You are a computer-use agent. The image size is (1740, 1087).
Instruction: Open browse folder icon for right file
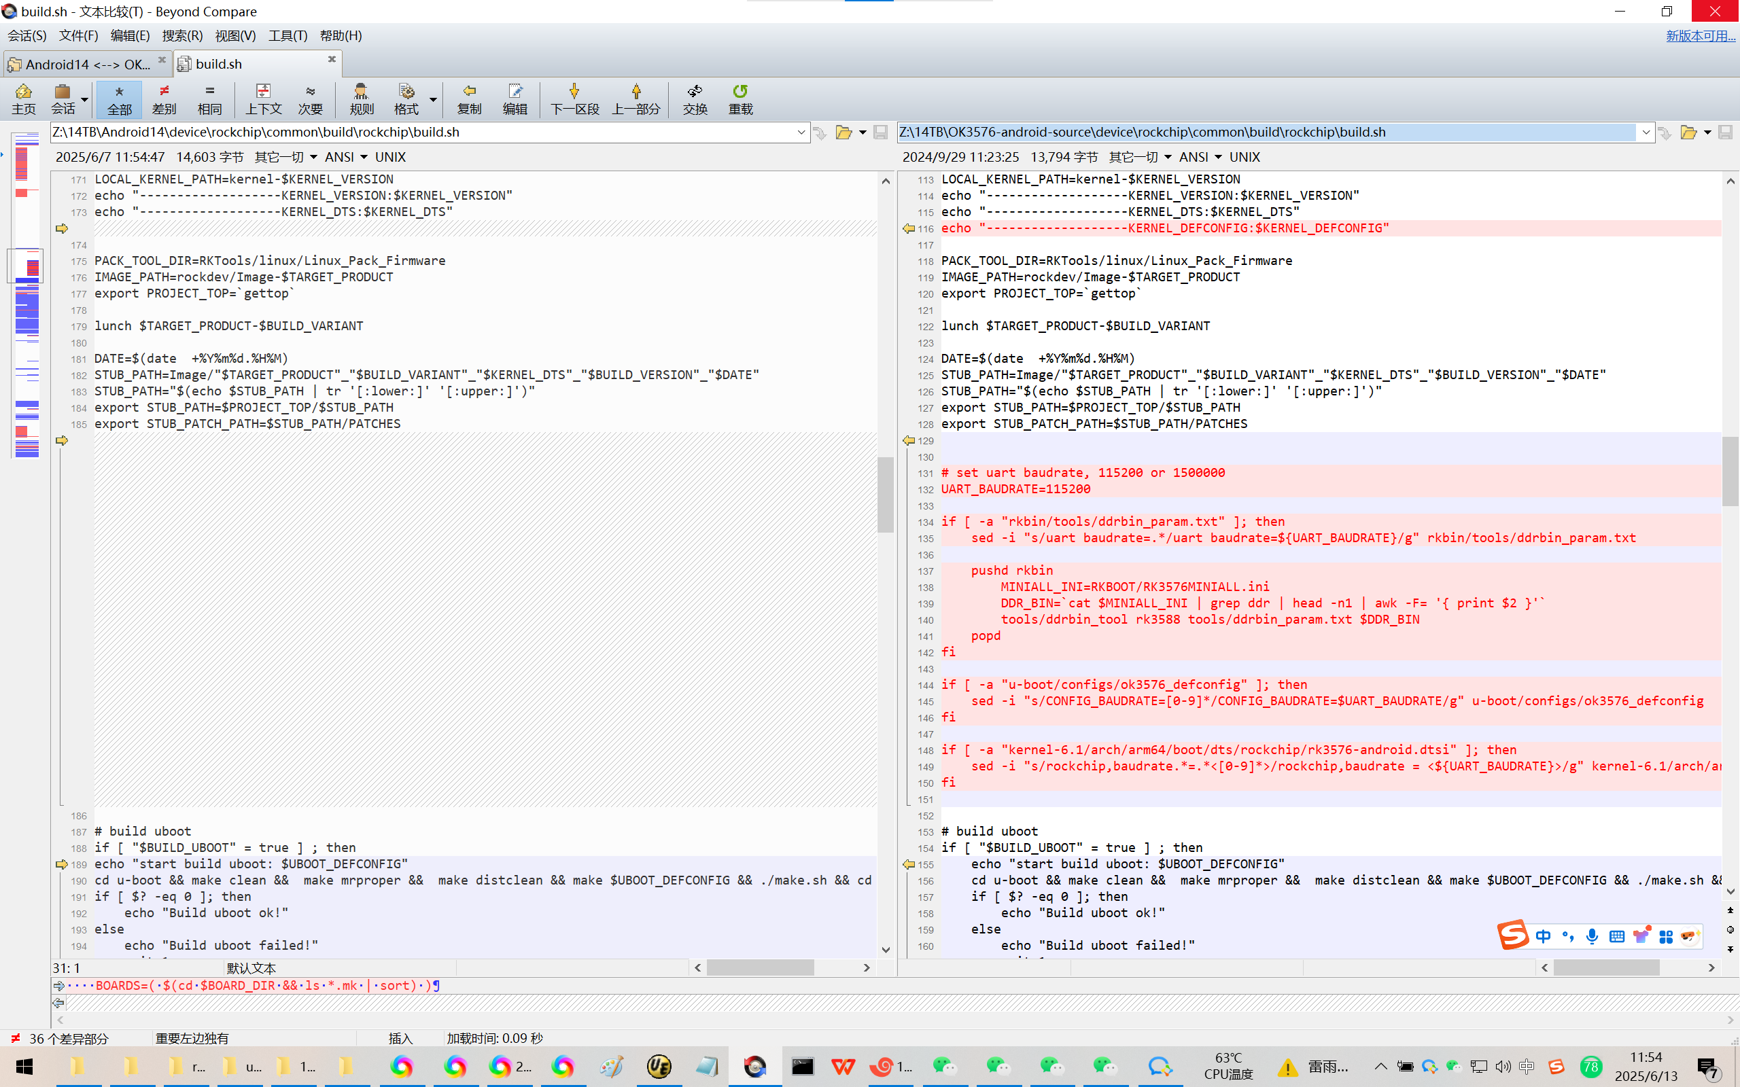click(x=1688, y=132)
